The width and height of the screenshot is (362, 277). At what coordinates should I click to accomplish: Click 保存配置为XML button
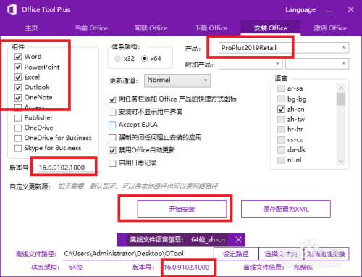[x=286, y=209]
